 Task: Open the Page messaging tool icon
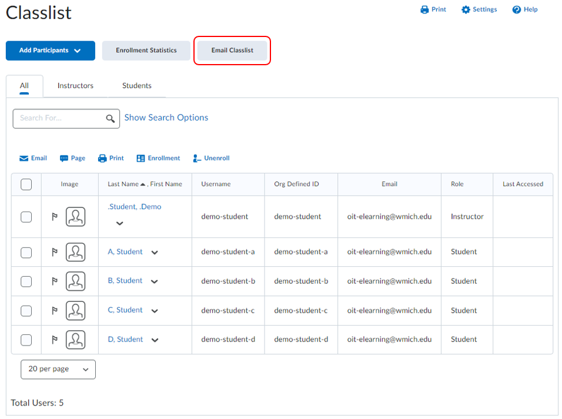72,157
